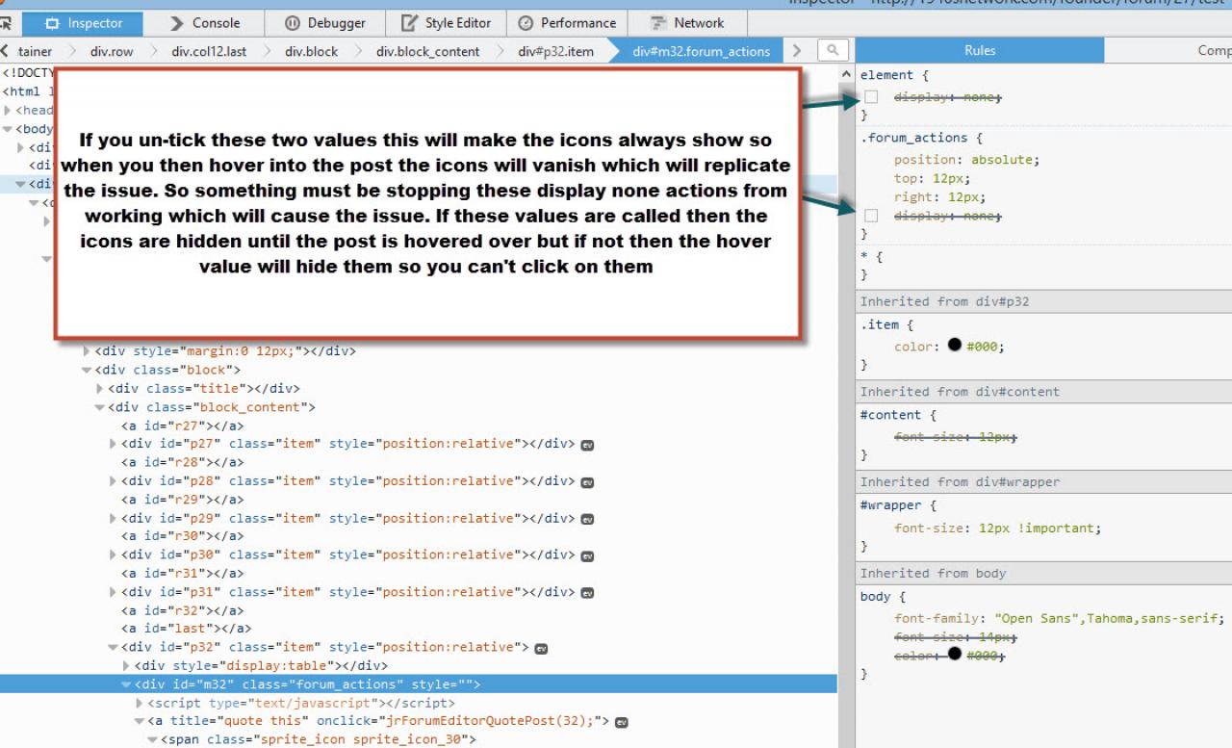Click the ev badge beside p29 div
The image size is (1232, 748).
point(587,519)
